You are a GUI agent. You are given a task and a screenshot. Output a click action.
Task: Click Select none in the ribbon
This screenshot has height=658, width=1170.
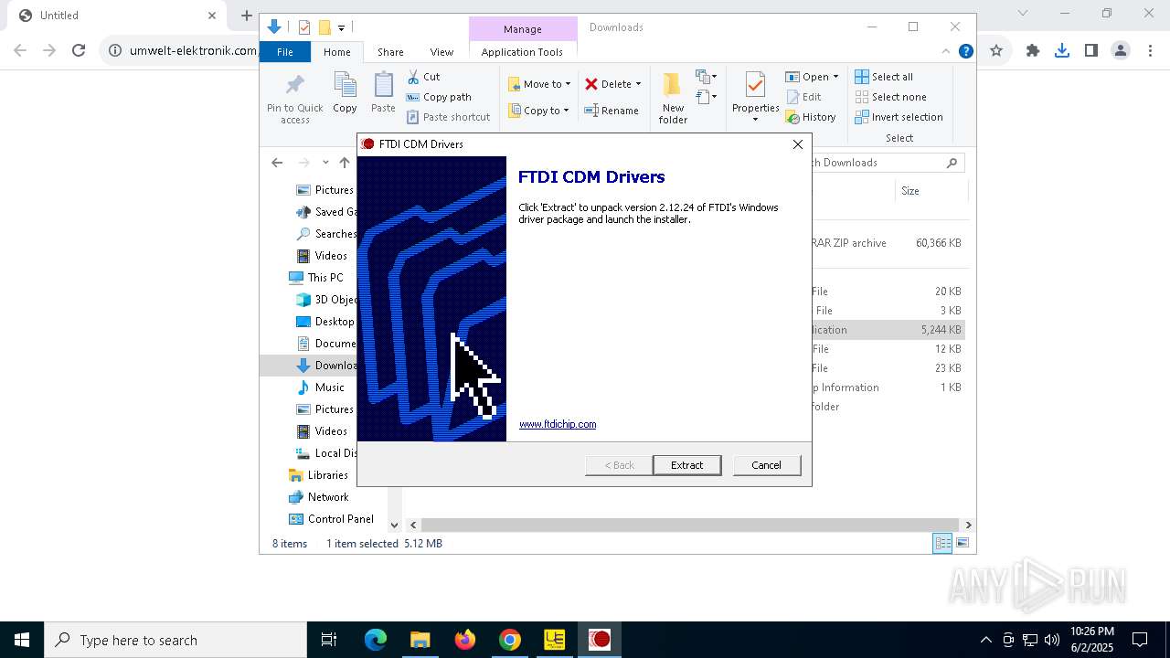(891, 97)
